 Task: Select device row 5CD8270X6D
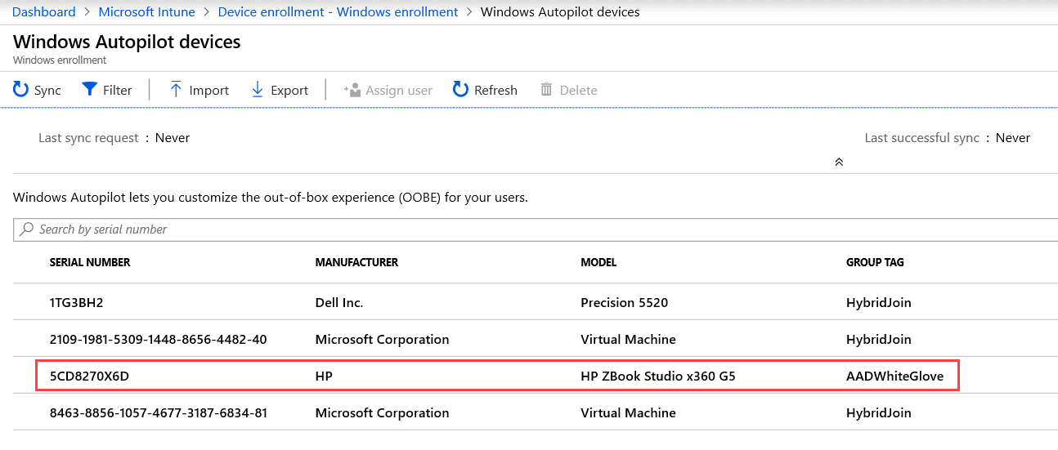click(x=497, y=376)
